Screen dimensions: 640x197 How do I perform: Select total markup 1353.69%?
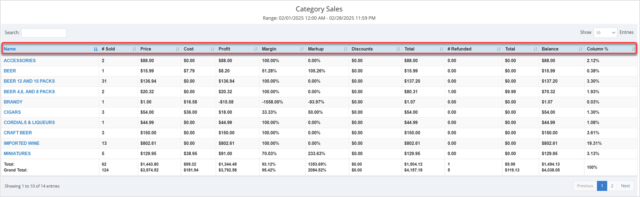click(x=317, y=164)
